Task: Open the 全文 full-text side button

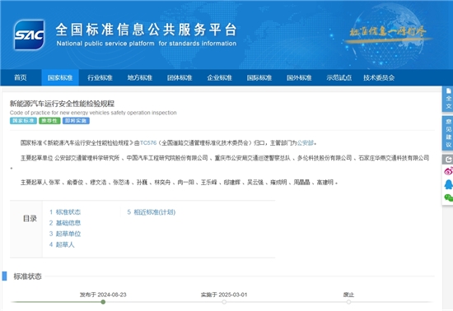Action: click(x=448, y=99)
